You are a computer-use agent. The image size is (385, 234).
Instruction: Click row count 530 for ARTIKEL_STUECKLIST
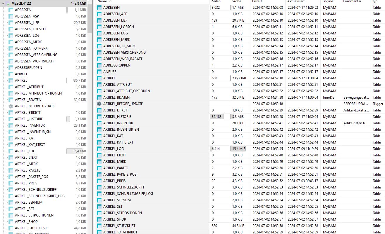pyautogui.click(x=214, y=226)
